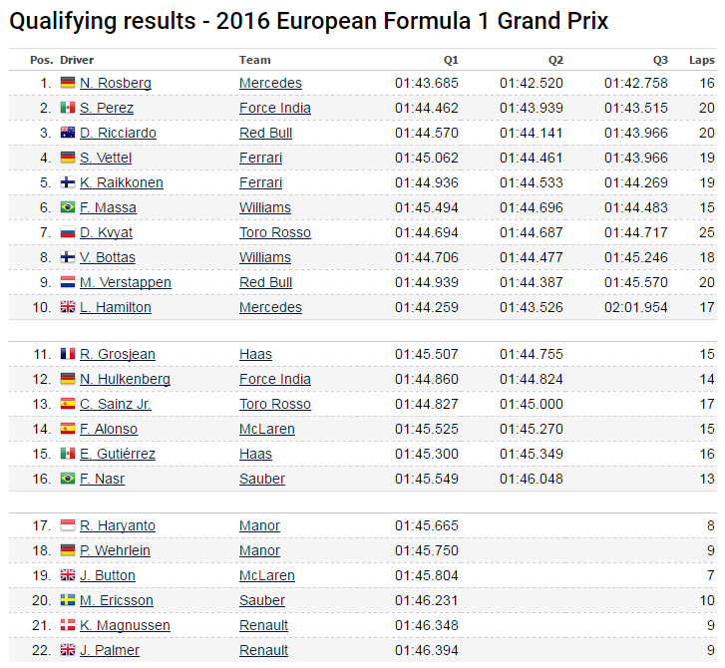Click the Brazilian flag beside F. Massa

[68, 208]
